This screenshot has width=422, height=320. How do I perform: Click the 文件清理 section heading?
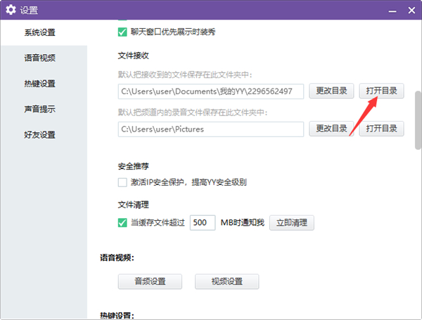[133, 205]
